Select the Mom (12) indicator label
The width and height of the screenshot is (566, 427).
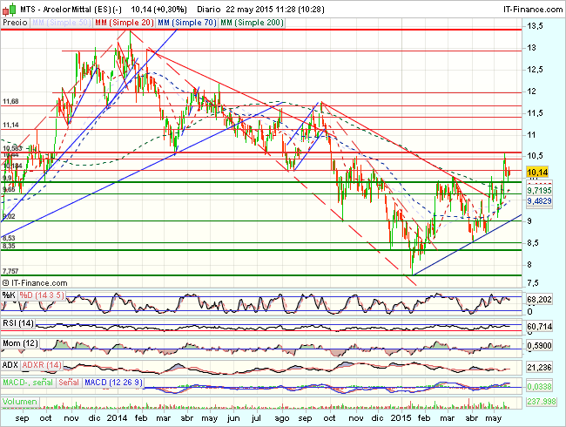click(x=20, y=343)
